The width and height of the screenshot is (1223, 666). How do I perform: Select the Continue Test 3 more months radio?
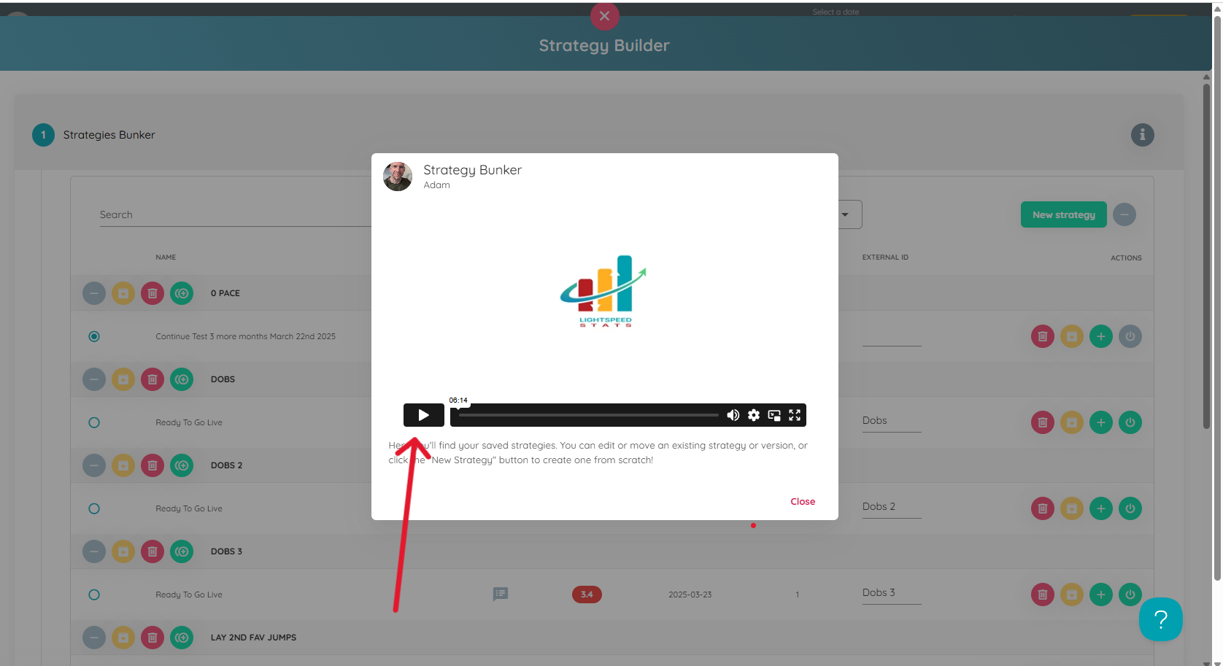[93, 336]
